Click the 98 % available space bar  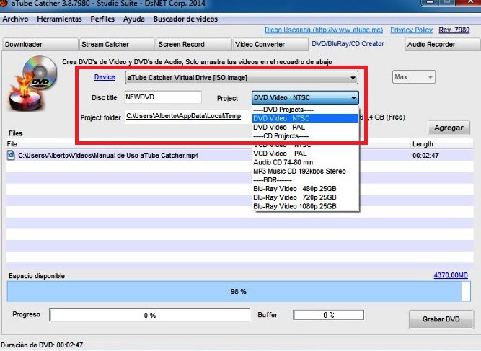239,291
